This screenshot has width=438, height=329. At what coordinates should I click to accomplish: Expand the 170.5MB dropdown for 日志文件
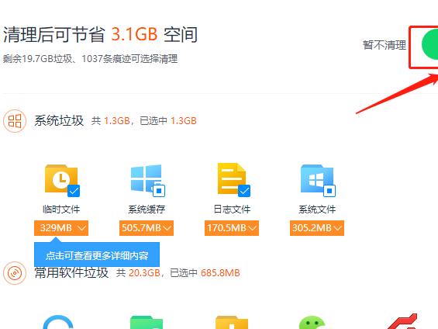pyautogui.click(x=232, y=228)
